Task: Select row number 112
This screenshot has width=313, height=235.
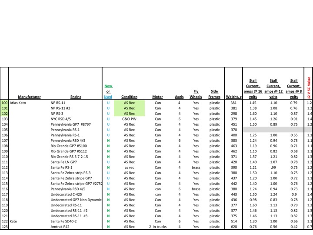Action: point(4,168)
